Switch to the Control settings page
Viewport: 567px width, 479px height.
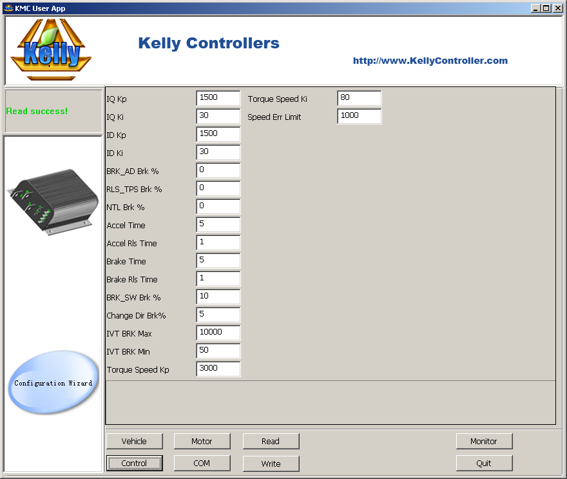(134, 464)
